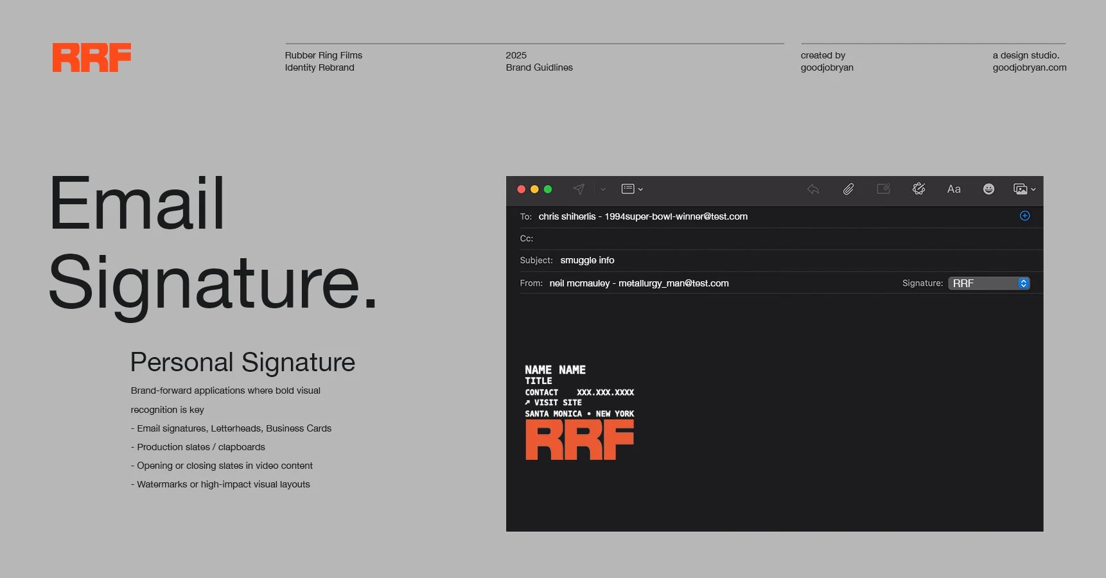Click the From address neil mcmauley
The image size is (1106, 578).
(639, 283)
